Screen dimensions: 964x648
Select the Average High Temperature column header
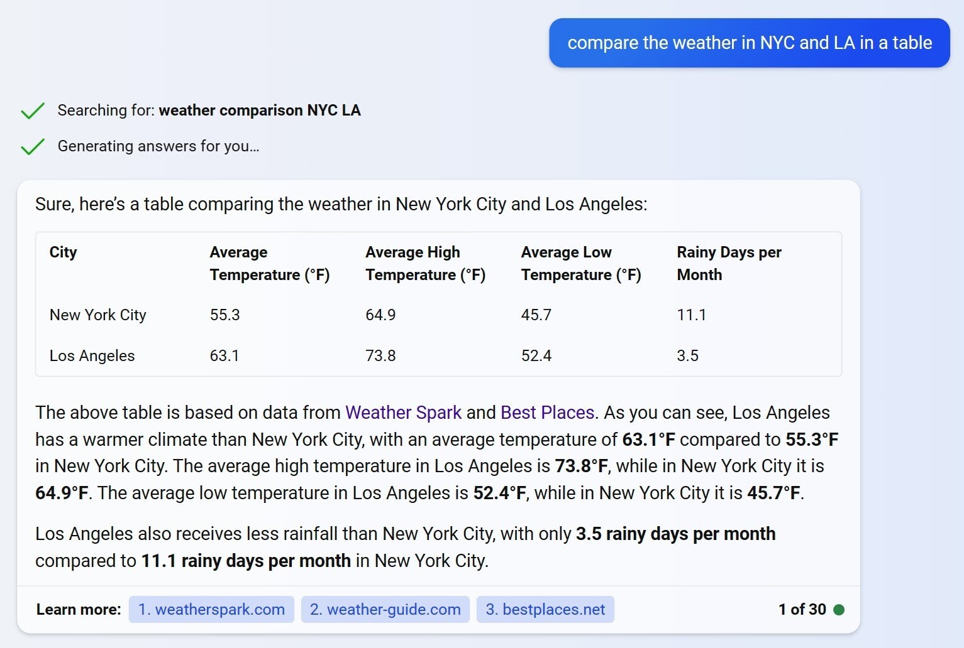[x=425, y=263]
